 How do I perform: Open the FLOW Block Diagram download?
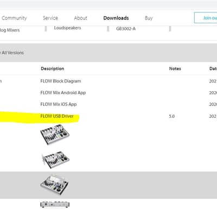pyautogui.click(x=61, y=81)
